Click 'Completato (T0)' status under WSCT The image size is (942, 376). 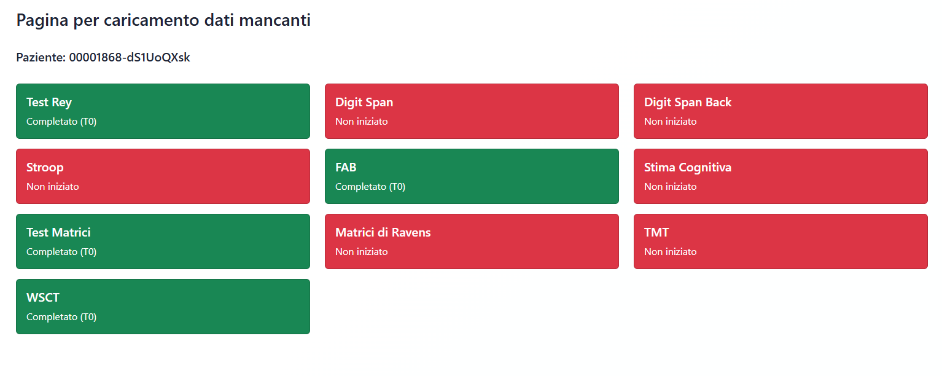tap(61, 317)
